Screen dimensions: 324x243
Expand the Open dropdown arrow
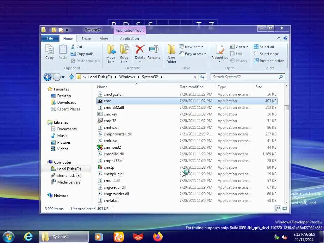[247, 47]
